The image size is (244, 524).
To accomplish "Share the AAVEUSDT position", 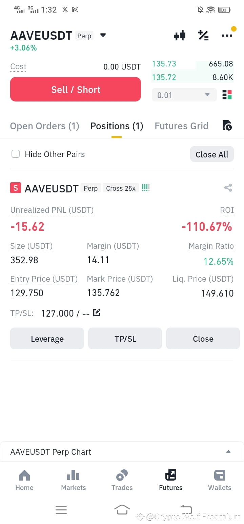I will (228, 188).
